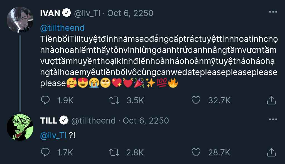Reply to IVAN's tweet
Image resolution: width=285 pixels, height=164 pixels.
(45, 100)
